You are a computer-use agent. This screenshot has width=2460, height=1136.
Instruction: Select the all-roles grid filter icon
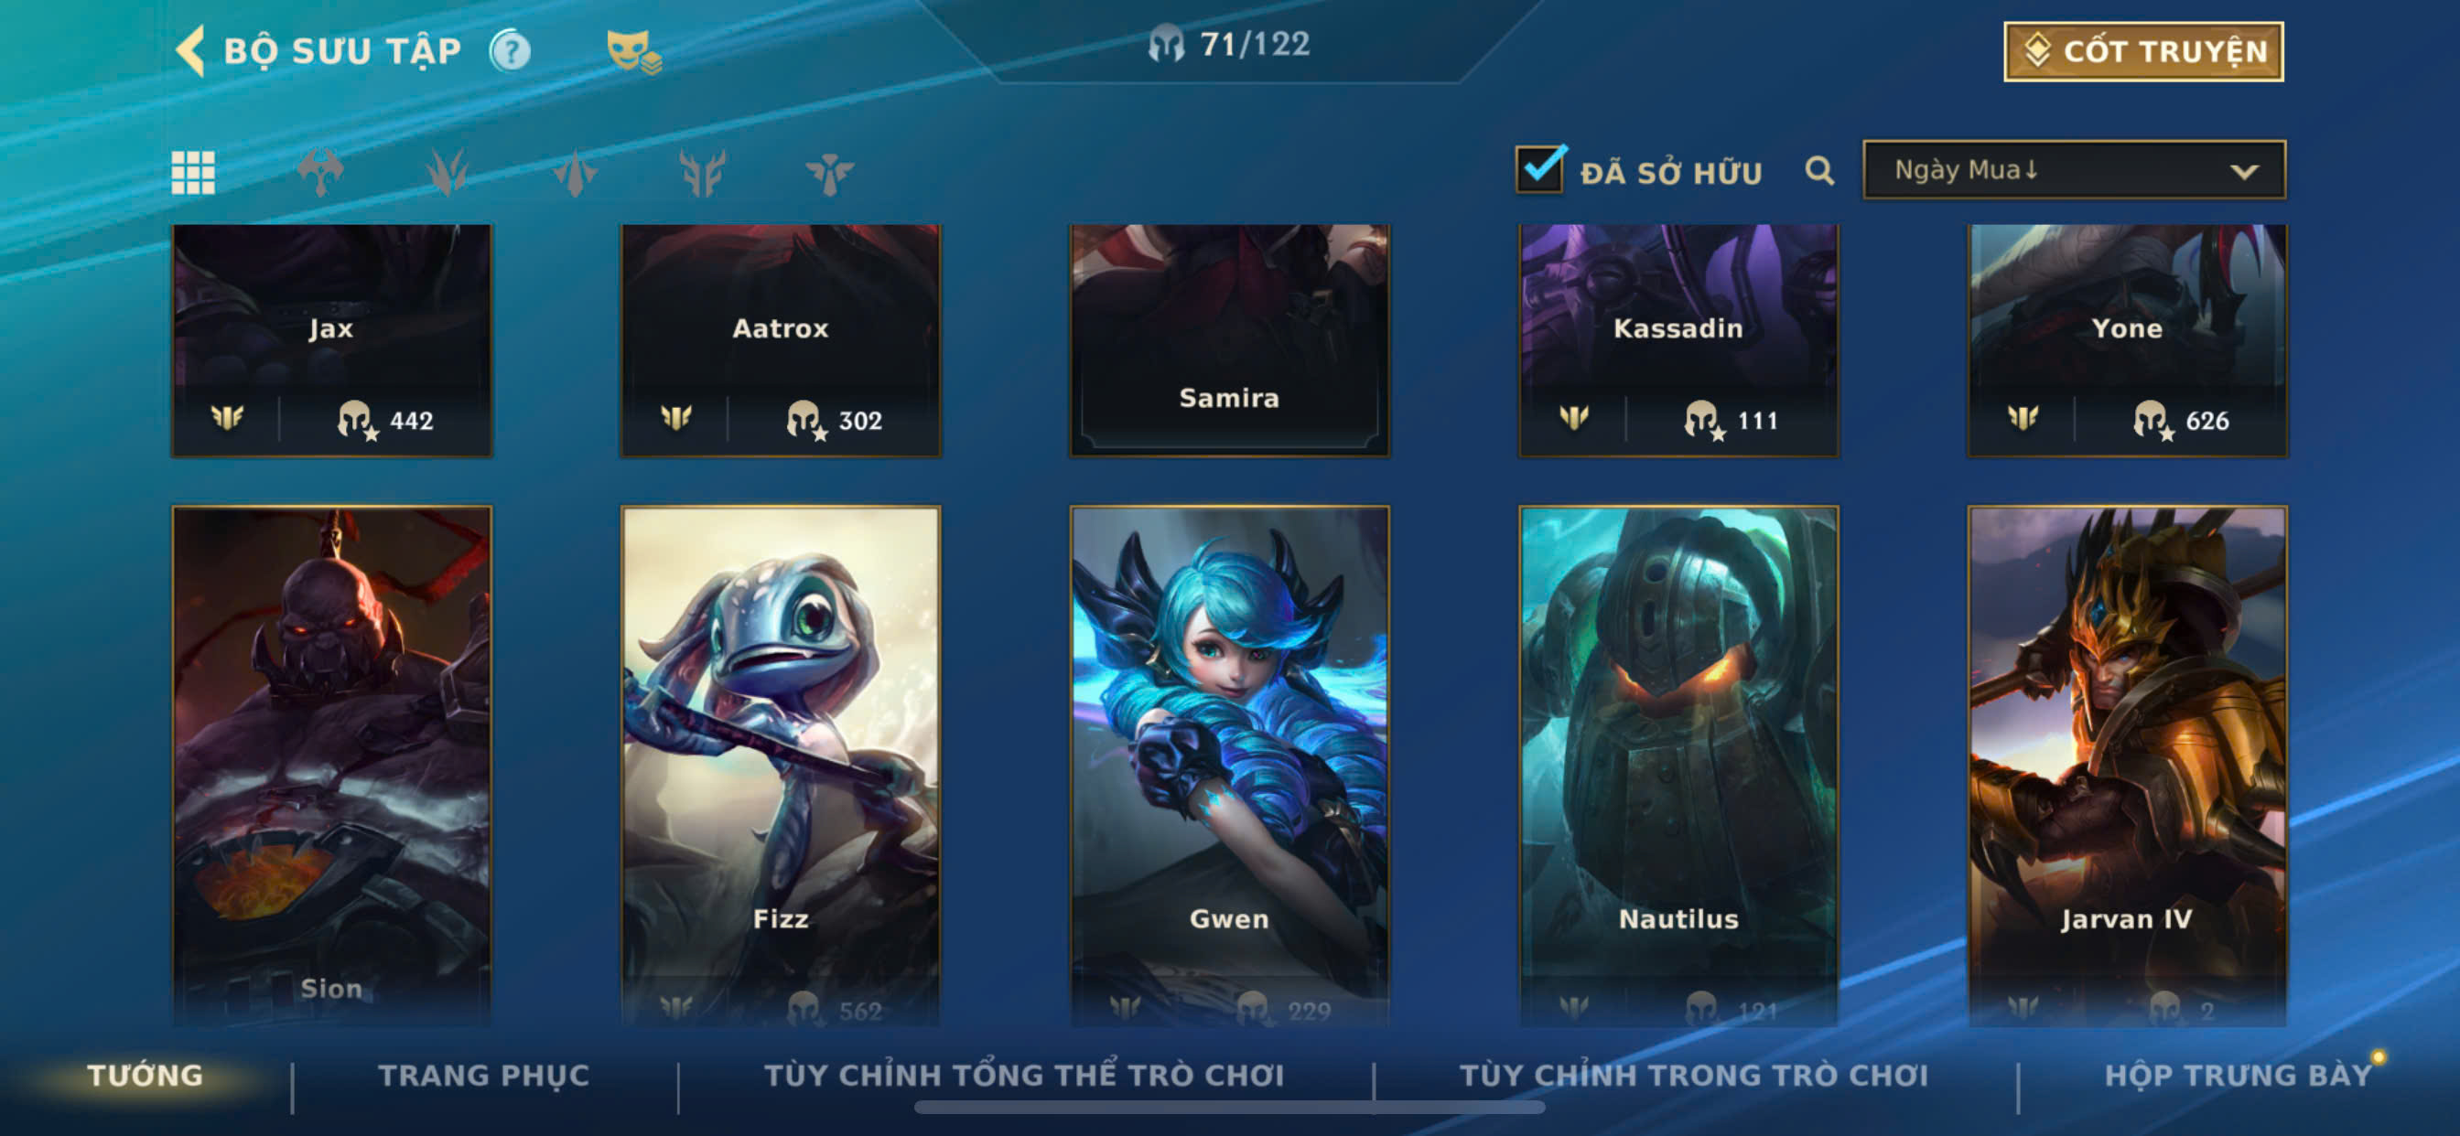pyautogui.click(x=193, y=173)
